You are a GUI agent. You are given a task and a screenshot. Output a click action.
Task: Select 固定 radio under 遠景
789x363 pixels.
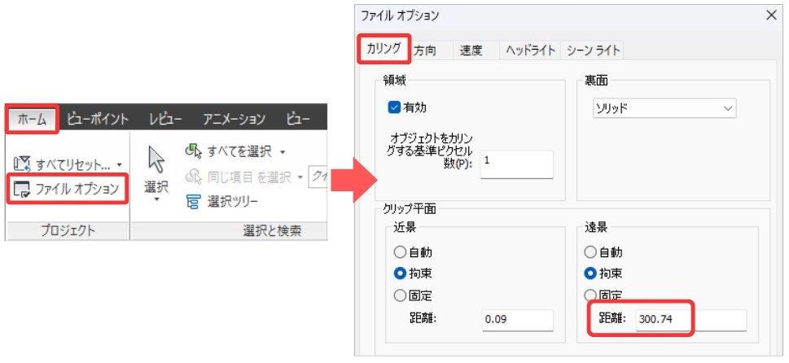(590, 295)
